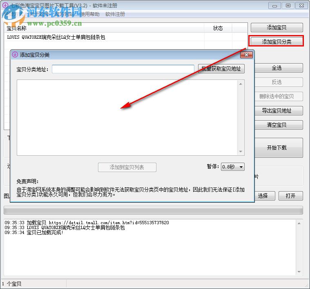Screen dimensions: 310x289
Task: Click the 导出宝贝地址 button
Action: [x=279, y=110]
